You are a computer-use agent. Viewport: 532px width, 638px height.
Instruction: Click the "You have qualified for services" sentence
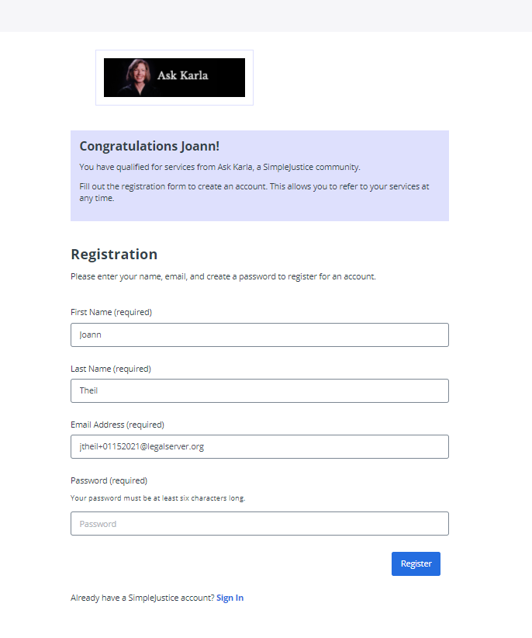point(220,167)
